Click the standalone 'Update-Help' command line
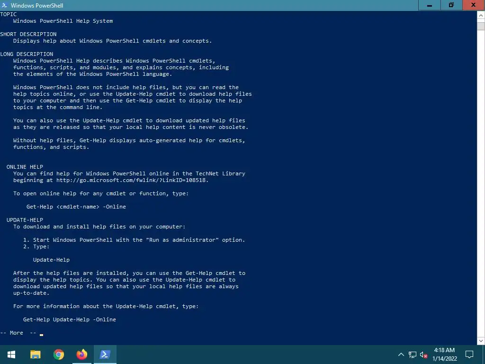 [x=51, y=260]
